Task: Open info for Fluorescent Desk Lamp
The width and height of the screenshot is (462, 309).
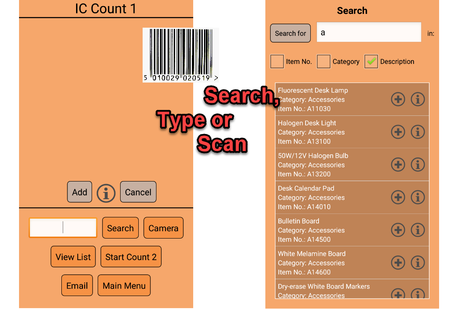Action: click(417, 99)
